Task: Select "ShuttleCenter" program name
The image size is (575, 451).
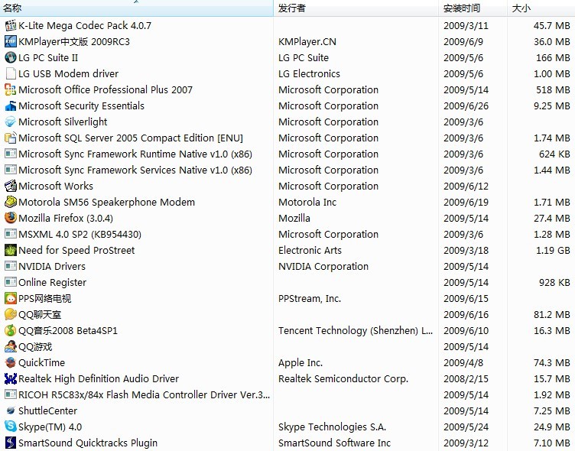Action: pyautogui.click(x=48, y=410)
